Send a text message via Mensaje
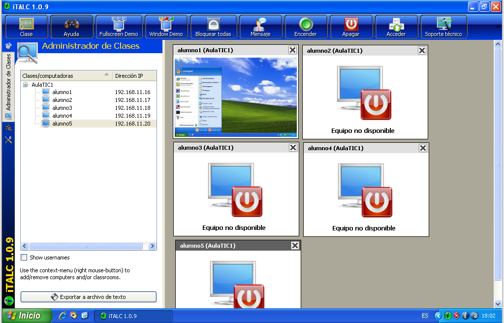This screenshot has width=504, height=323. (260, 27)
